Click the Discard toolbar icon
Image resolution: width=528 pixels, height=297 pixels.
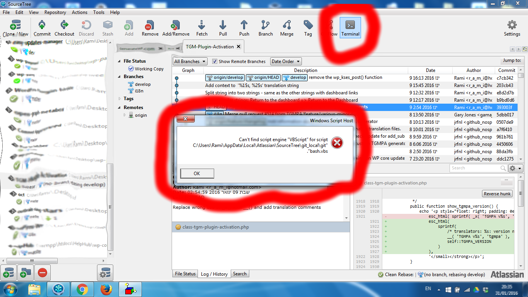(86, 28)
